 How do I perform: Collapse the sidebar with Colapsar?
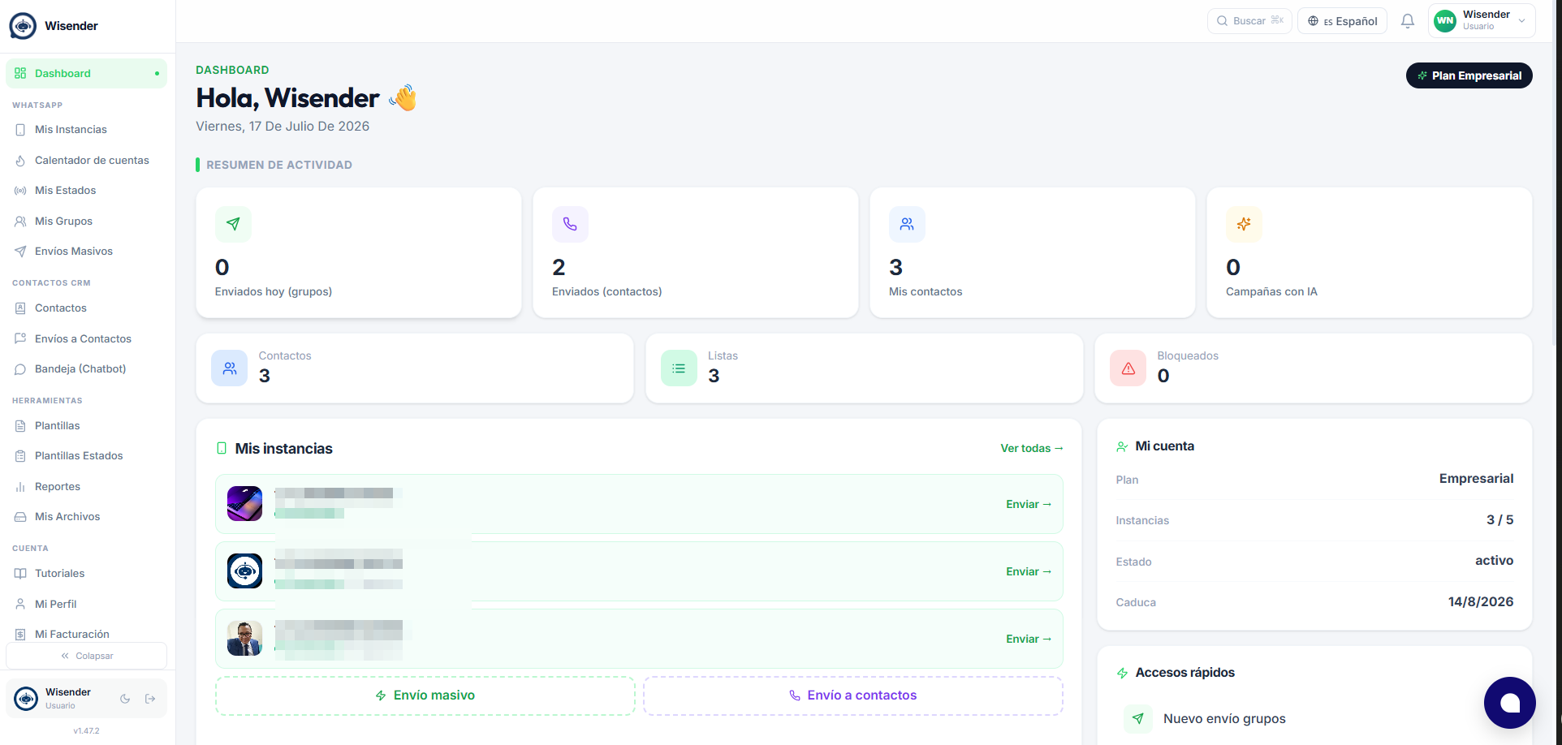point(87,656)
